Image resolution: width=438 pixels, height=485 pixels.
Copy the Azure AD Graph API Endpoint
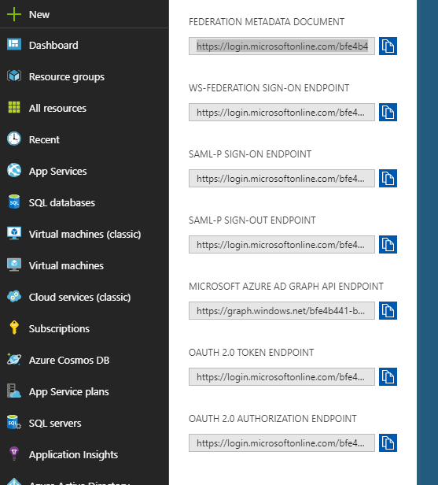click(388, 310)
